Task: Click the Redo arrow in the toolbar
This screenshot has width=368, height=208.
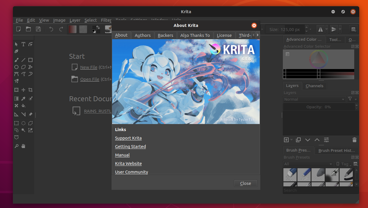Action: [61, 29]
